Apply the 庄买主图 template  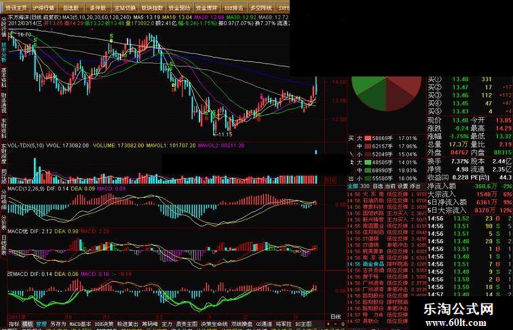point(187,324)
